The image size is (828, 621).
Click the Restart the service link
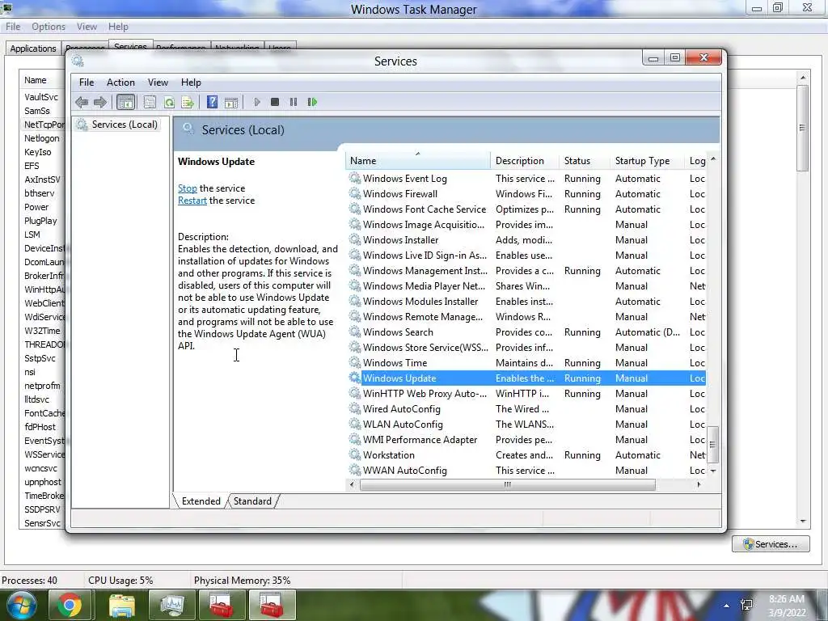[x=192, y=201]
